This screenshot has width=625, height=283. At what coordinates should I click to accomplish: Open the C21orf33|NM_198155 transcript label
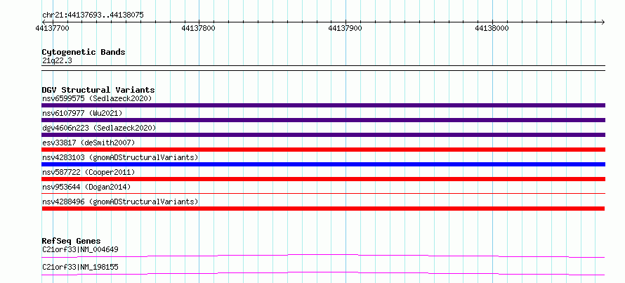[80, 268]
